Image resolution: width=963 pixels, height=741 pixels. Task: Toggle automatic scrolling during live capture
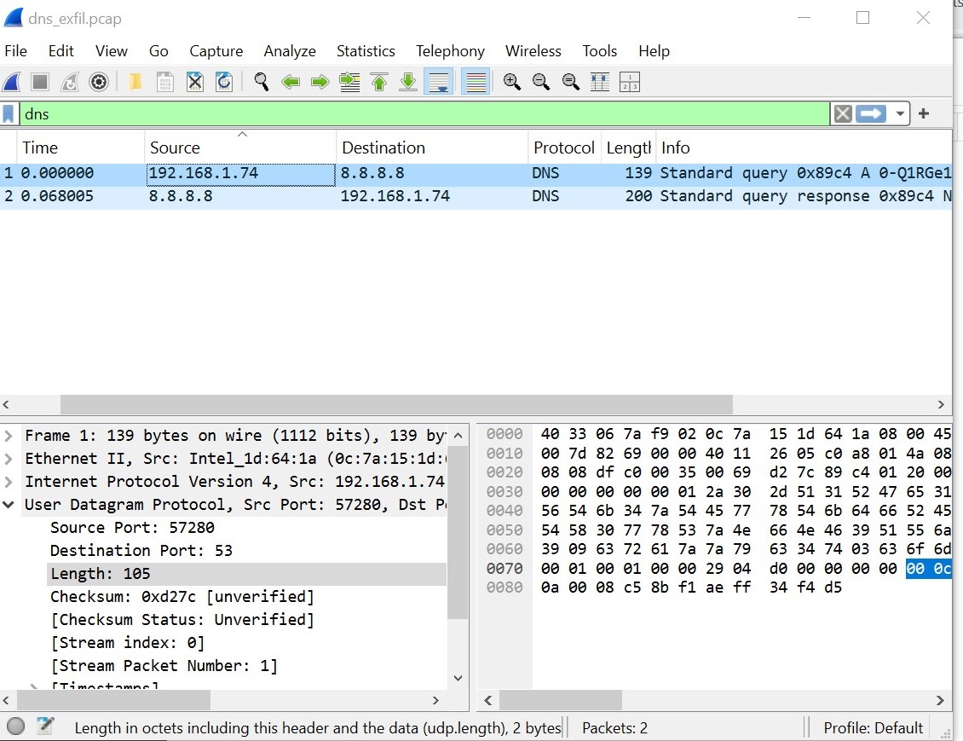(x=439, y=82)
